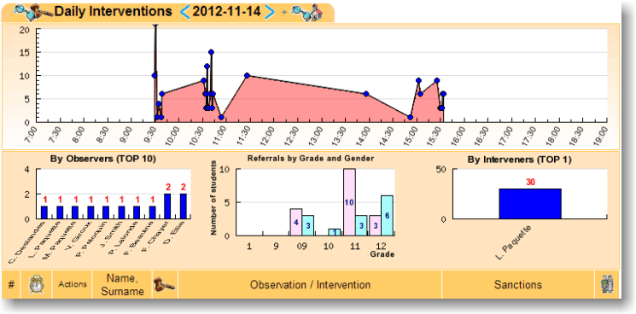
Task: Click the gavel column header icon
Action: (x=164, y=284)
